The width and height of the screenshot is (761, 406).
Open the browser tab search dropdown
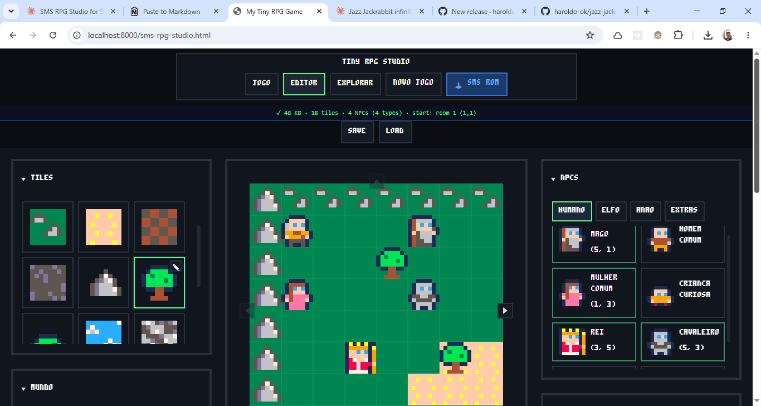click(x=11, y=11)
